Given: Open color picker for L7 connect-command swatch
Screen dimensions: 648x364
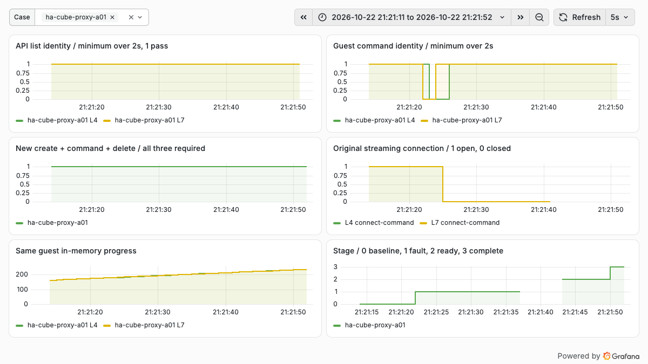Looking at the screenshot, I should (423, 223).
